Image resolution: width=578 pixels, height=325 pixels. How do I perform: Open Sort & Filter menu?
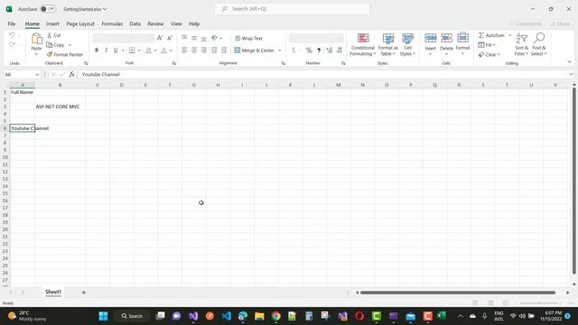(521, 44)
